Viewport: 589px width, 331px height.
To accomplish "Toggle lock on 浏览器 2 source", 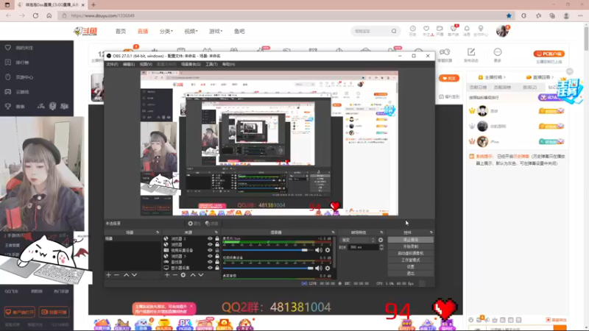I will pyautogui.click(x=217, y=238).
